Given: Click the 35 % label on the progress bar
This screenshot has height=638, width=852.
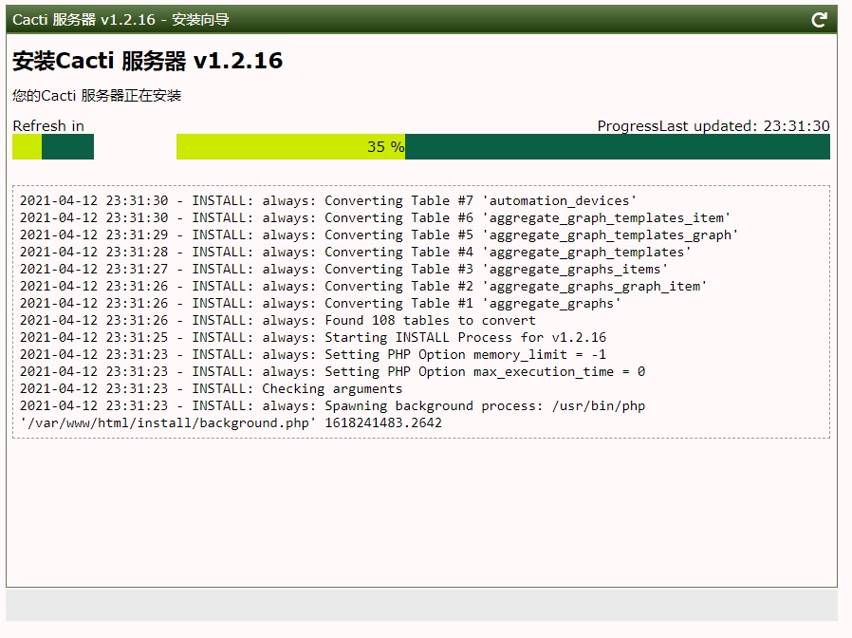Looking at the screenshot, I should click(x=385, y=147).
